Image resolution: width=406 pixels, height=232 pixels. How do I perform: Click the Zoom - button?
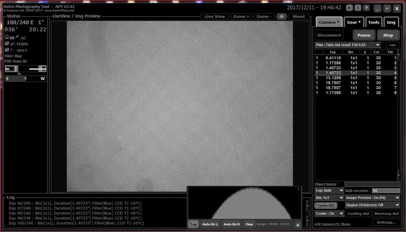264,17
